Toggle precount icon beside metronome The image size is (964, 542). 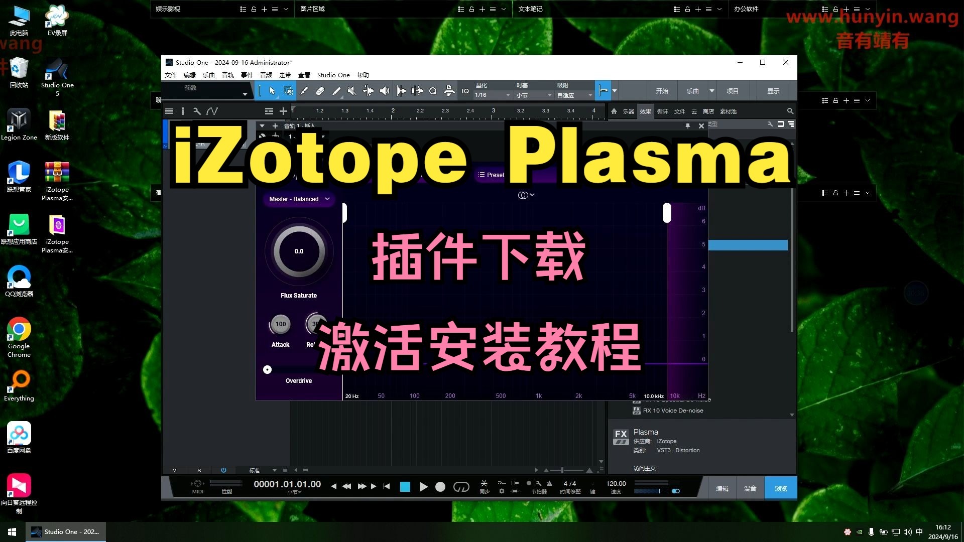[x=529, y=483]
